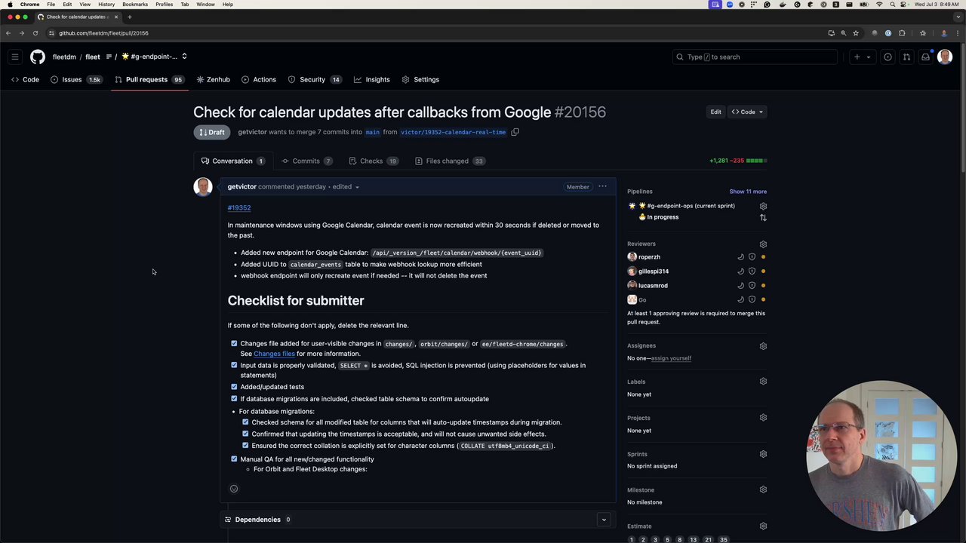Open the Estimate gear settings

(x=763, y=526)
